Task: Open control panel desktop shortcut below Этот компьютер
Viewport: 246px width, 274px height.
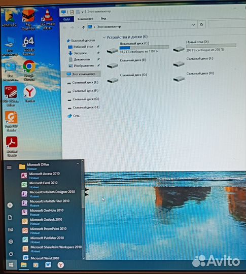Action: coord(10,72)
